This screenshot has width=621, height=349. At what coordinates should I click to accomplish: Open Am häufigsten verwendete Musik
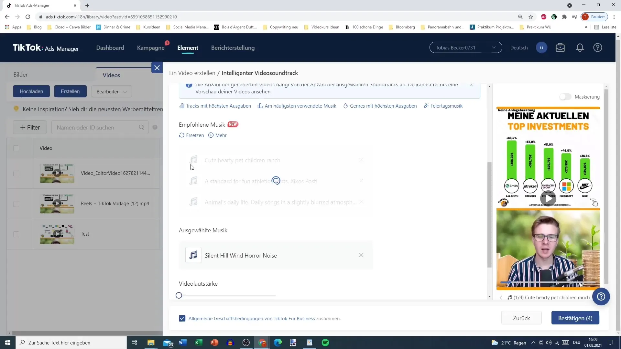click(x=297, y=106)
